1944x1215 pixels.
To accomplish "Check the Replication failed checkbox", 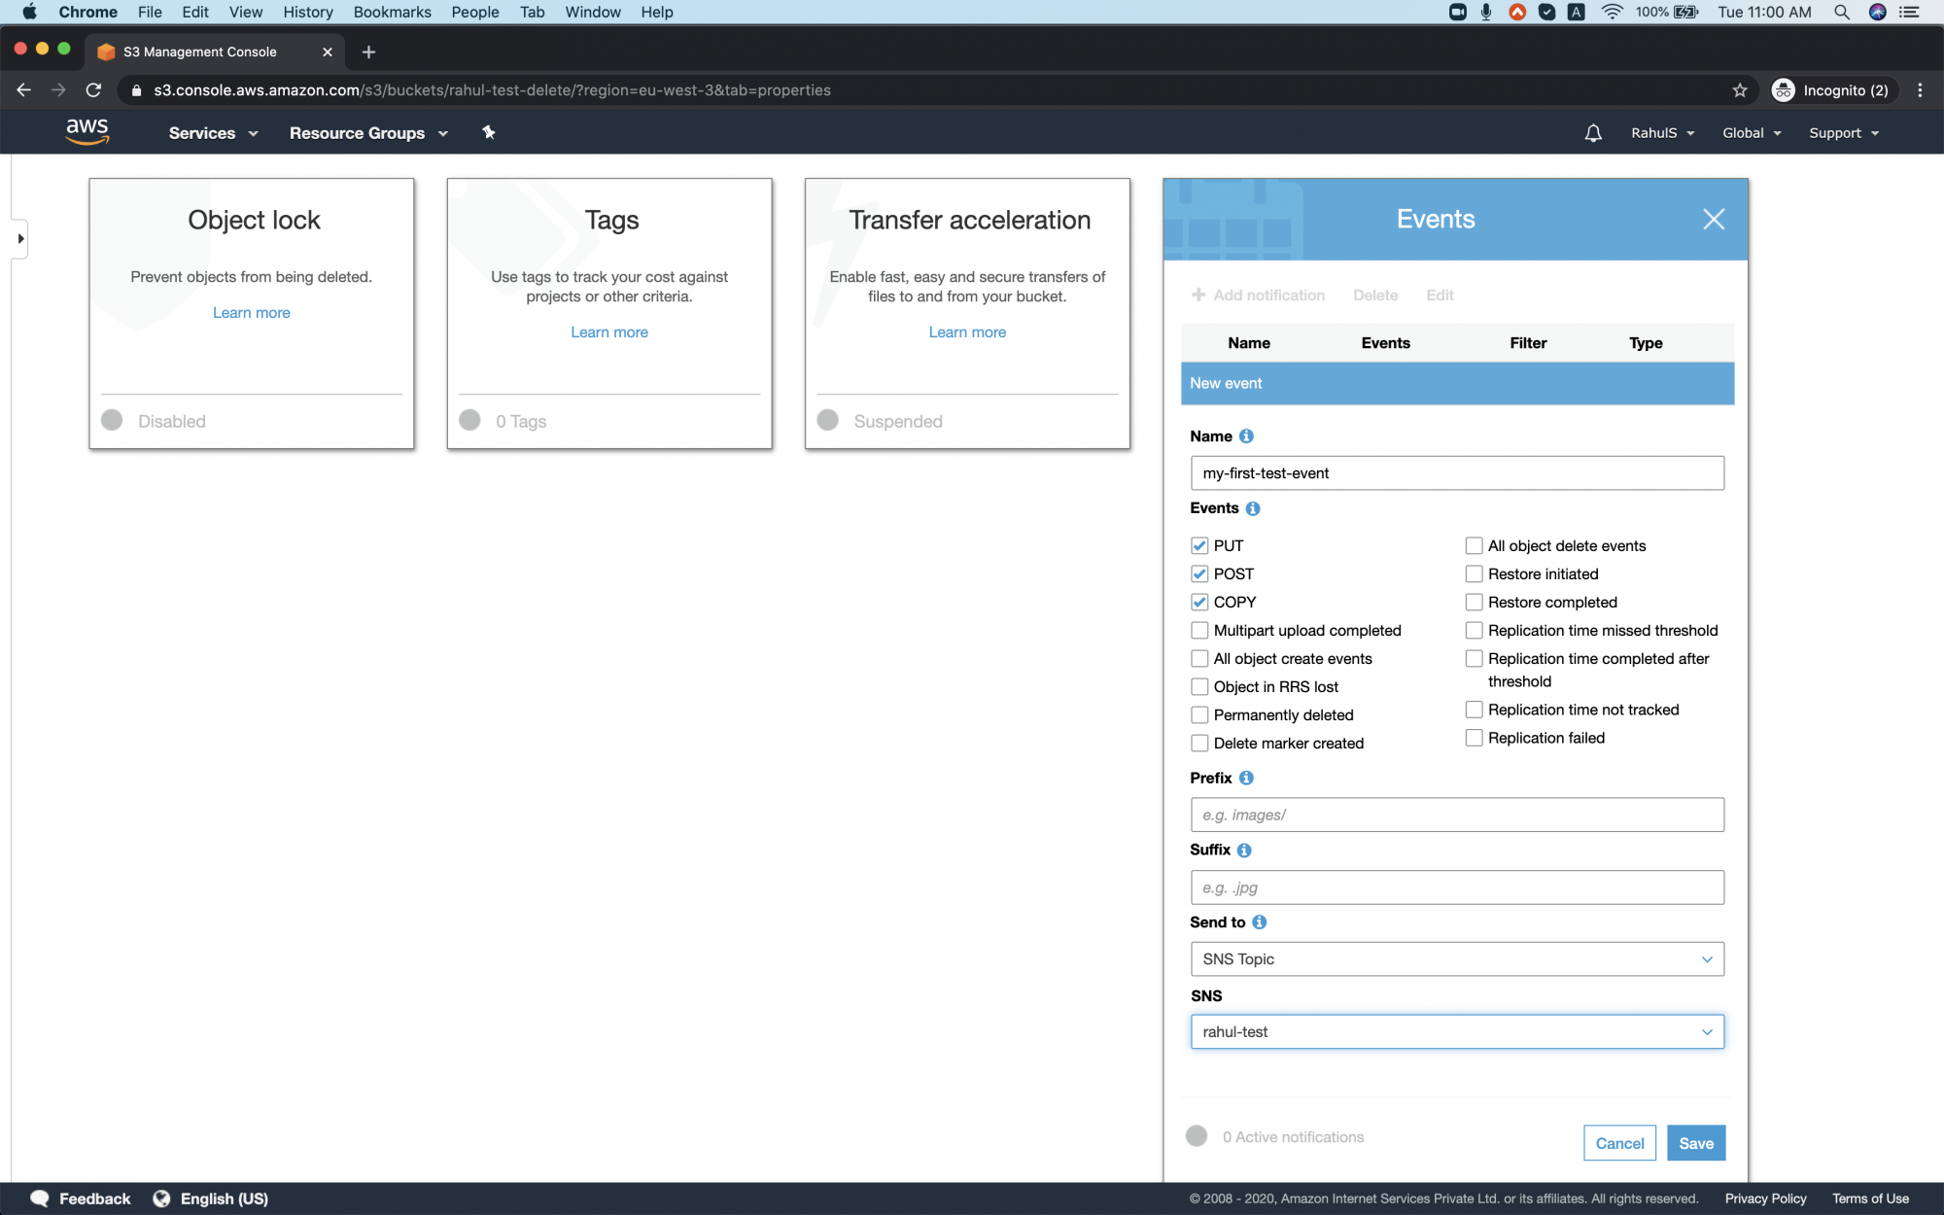I will pyautogui.click(x=1474, y=738).
